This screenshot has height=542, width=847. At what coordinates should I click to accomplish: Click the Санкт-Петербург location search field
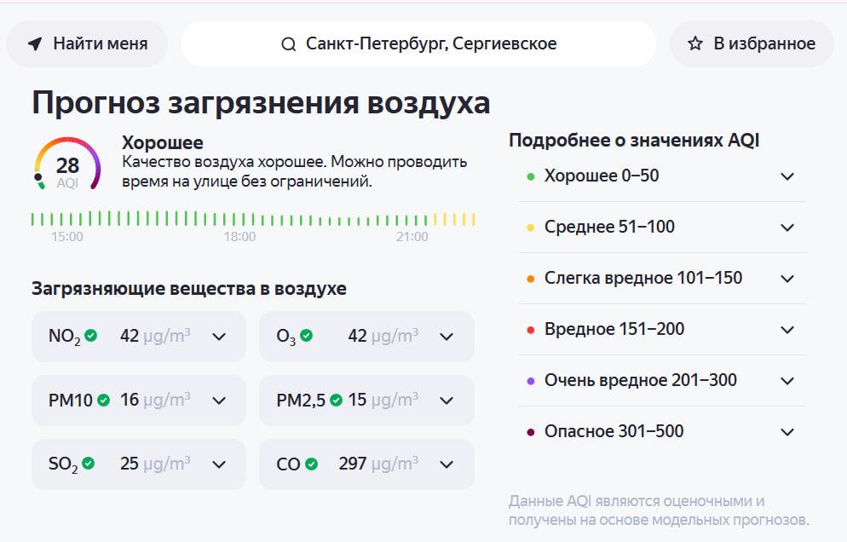coord(418,44)
